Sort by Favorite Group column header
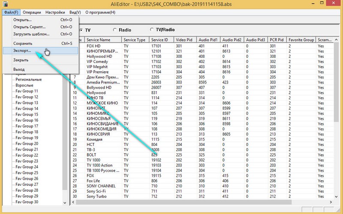Viewport: 343px width, 214px height. click(x=301, y=40)
